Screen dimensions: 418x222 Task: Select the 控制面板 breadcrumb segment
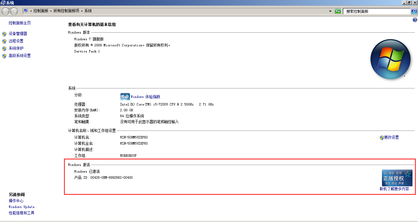41,11
